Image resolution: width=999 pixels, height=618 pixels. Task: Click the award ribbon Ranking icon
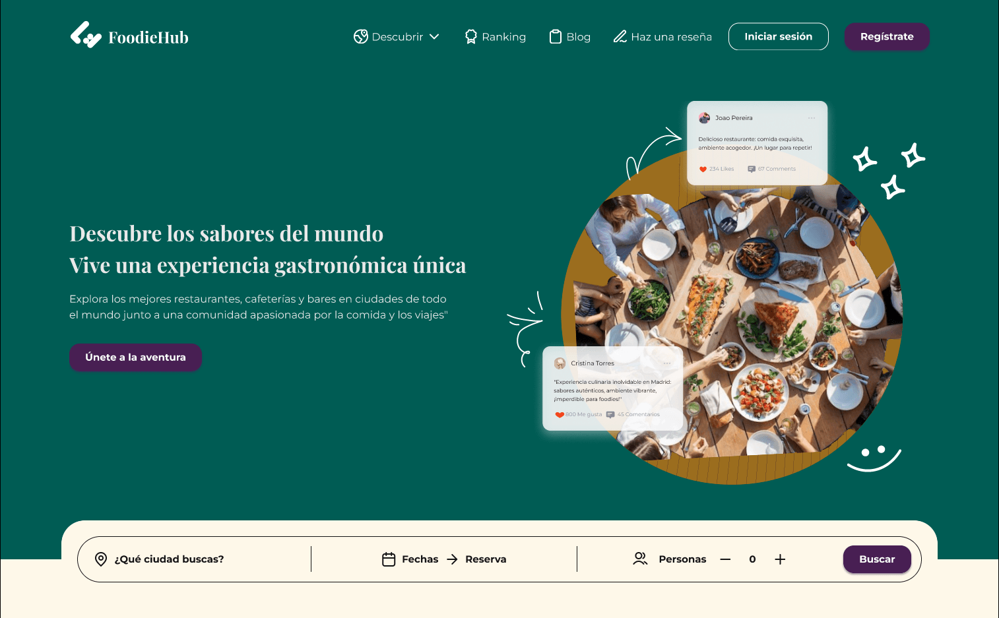click(x=470, y=37)
